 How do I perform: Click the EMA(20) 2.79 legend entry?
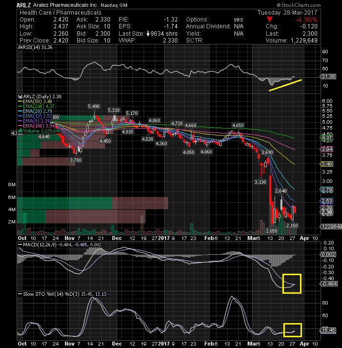coord(35,111)
